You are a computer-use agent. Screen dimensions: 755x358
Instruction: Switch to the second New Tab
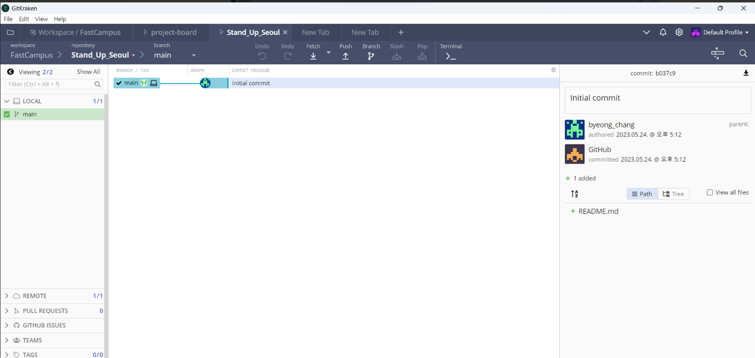pyautogui.click(x=365, y=33)
